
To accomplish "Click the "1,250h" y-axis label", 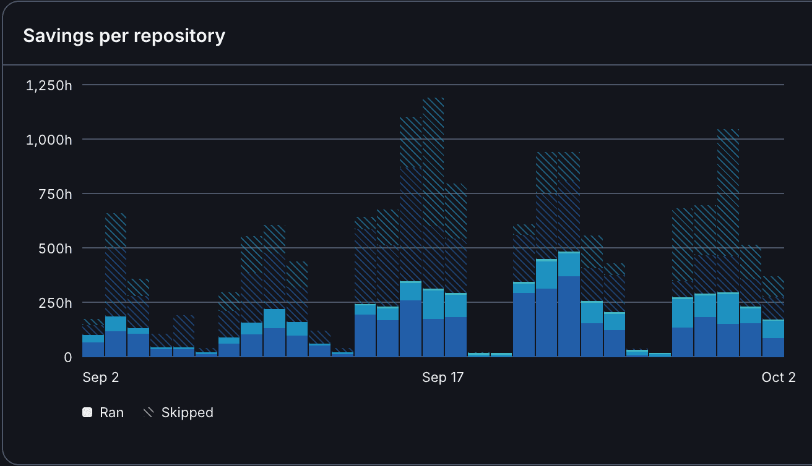I will [49, 85].
